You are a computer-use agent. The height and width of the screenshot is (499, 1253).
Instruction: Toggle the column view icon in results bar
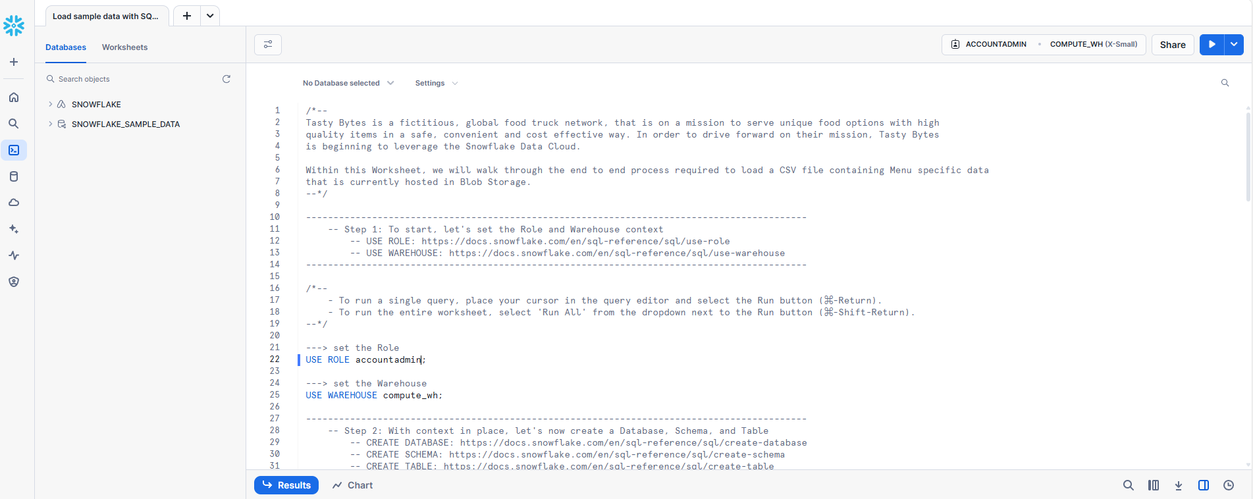click(1154, 485)
